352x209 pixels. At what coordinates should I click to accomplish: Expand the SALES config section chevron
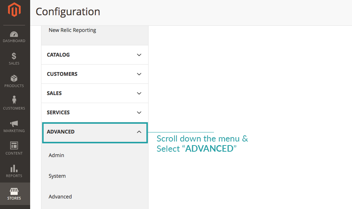click(x=139, y=93)
